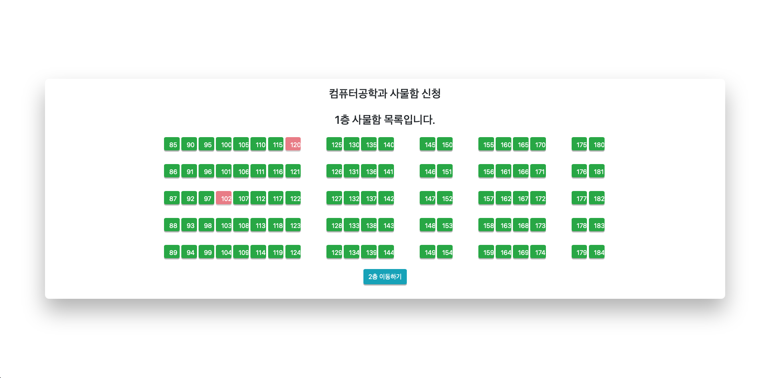Select locker 174
The image size is (769, 378).
tap(538, 252)
